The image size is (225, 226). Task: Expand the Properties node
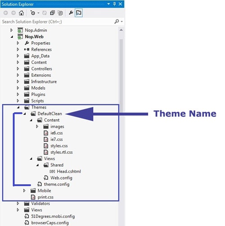(x=18, y=43)
